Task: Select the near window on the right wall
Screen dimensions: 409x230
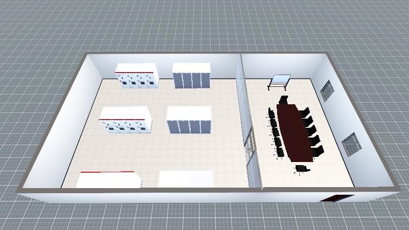Action: 350,144
